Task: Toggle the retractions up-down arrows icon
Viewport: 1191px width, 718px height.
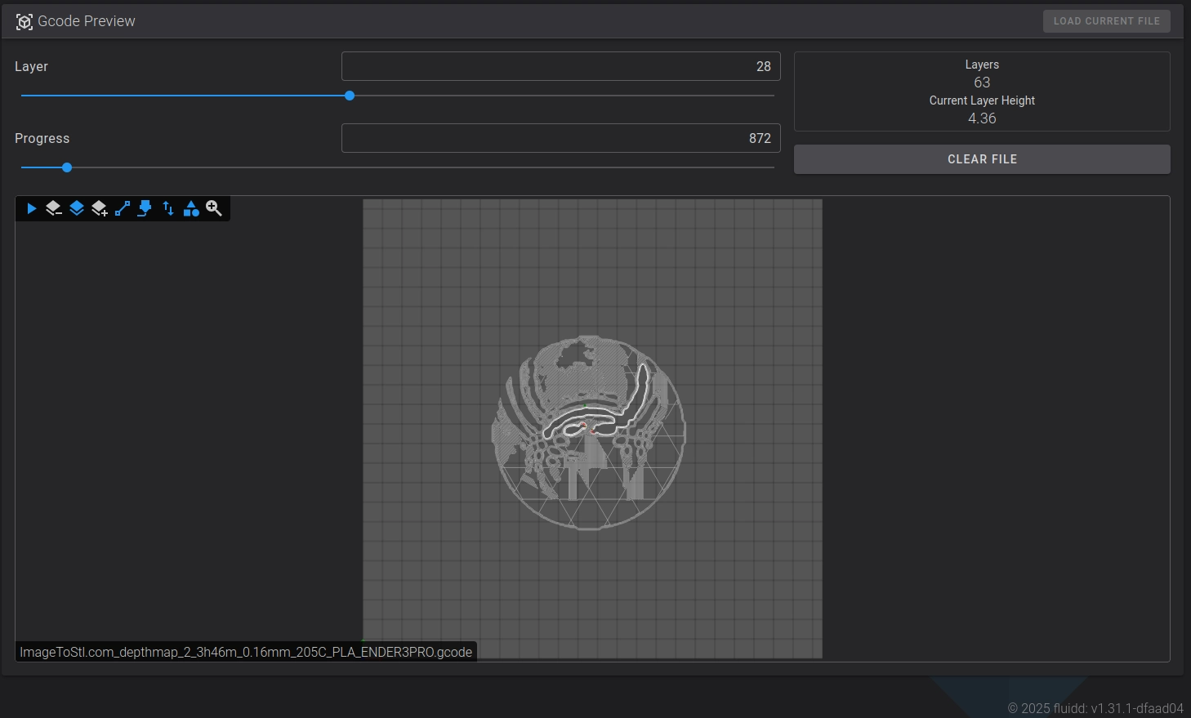Action: [168, 208]
